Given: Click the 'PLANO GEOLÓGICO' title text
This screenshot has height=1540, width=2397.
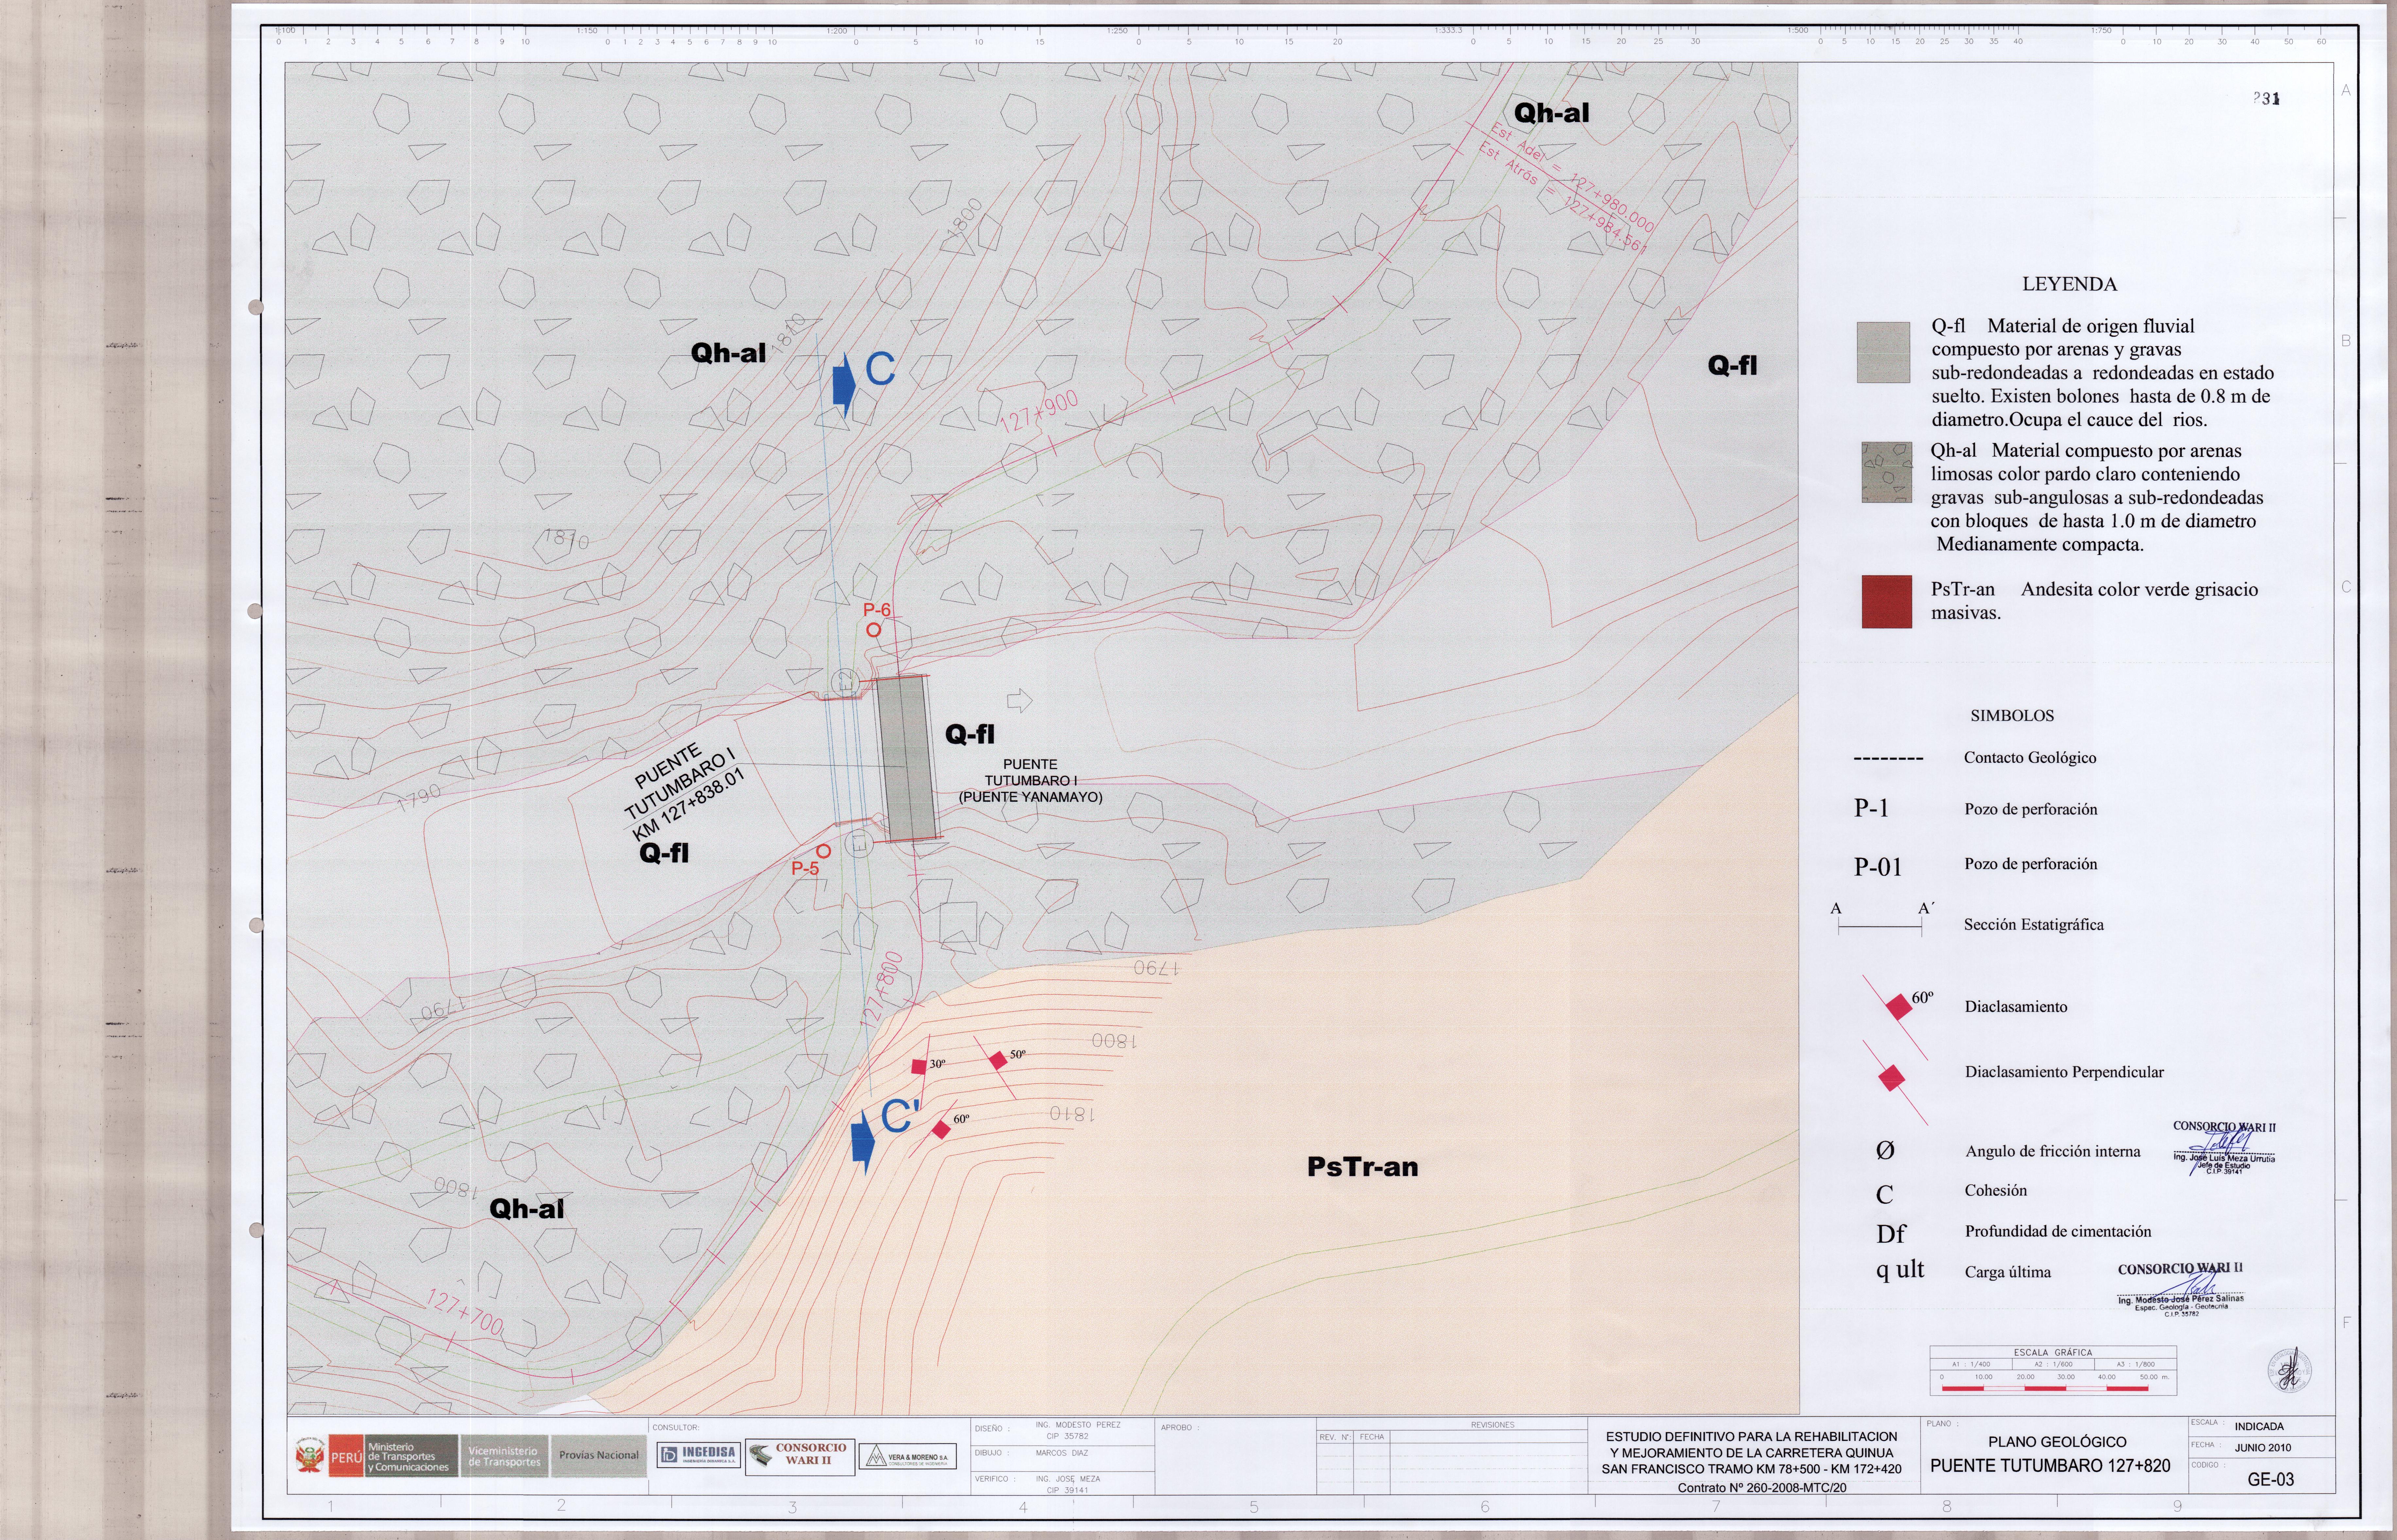Looking at the screenshot, I should click(x=2057, y=1442).
